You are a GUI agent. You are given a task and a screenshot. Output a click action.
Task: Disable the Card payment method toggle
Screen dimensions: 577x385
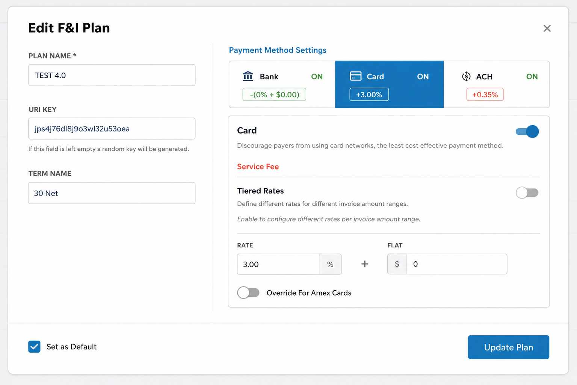tap(527, 131)
